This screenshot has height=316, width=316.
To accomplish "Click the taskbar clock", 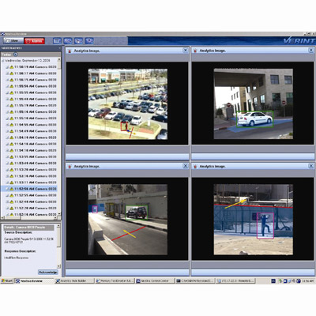I will pyautogui.click(x=308, y=281).
